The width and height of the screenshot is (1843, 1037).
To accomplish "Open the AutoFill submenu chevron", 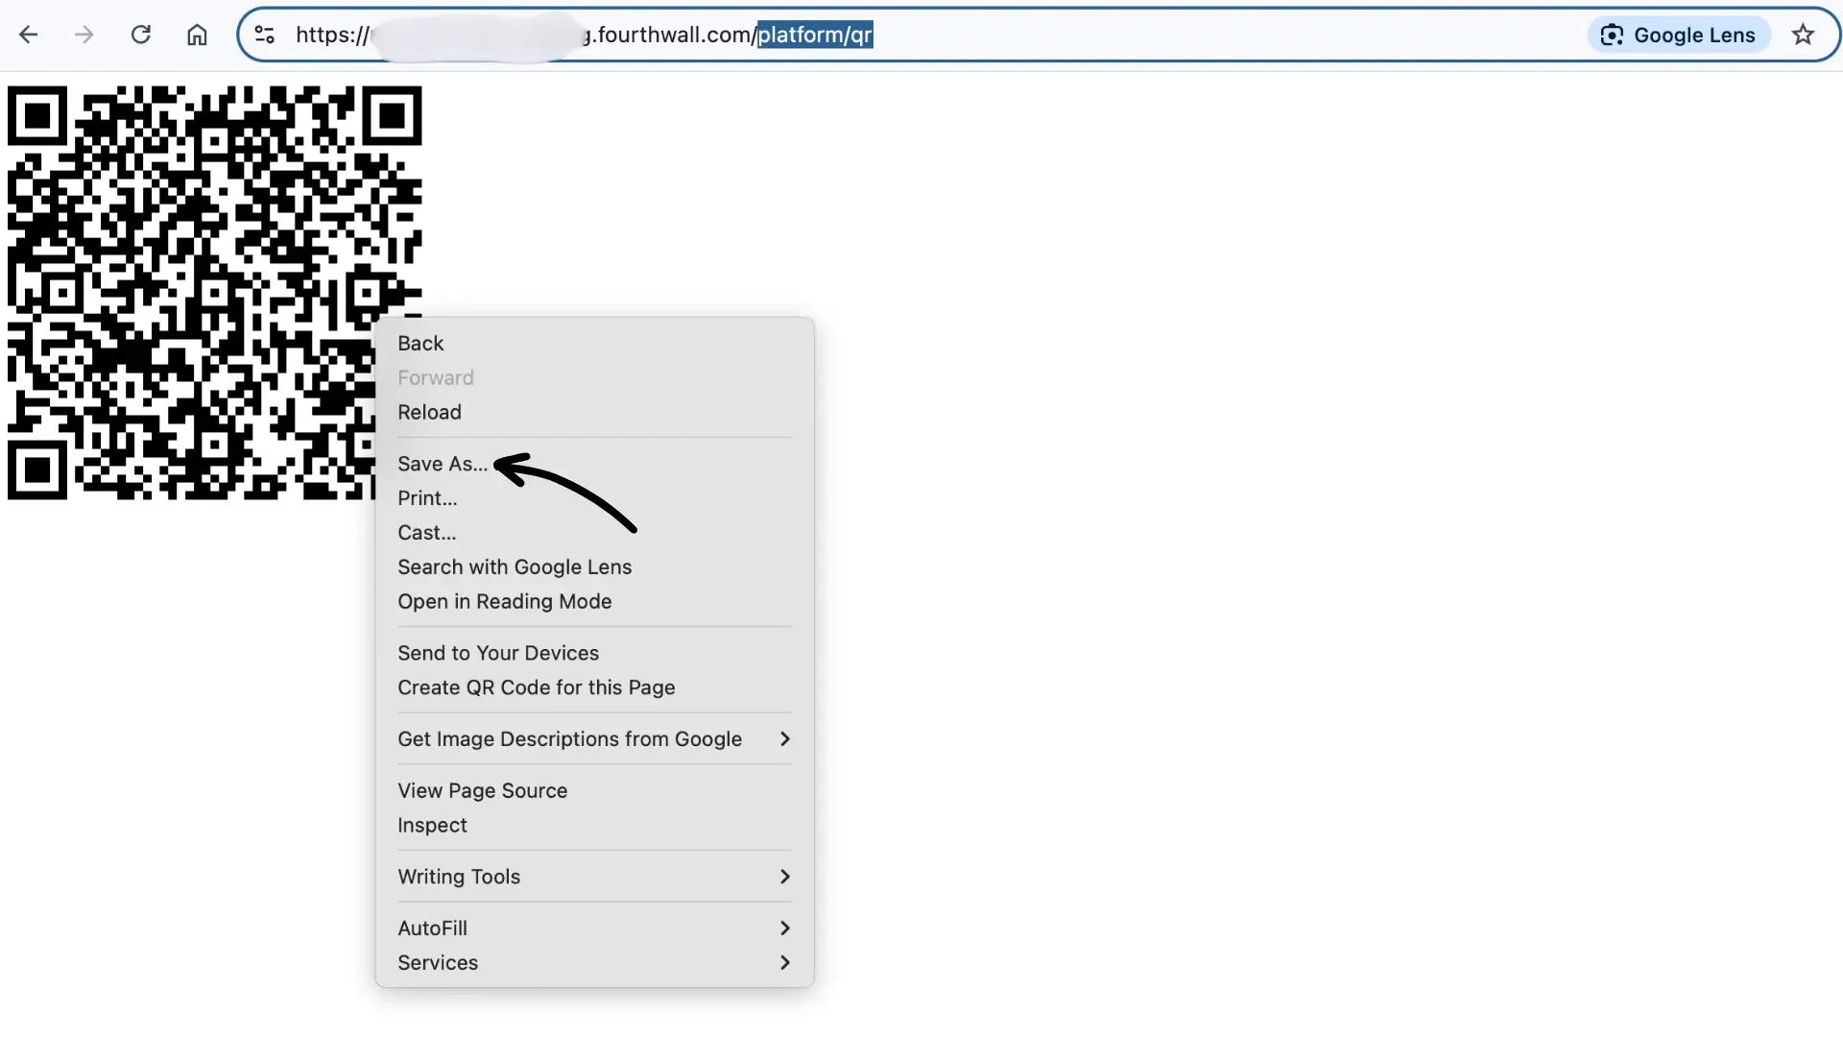I will pyautogui.click(x=784, y=928).
